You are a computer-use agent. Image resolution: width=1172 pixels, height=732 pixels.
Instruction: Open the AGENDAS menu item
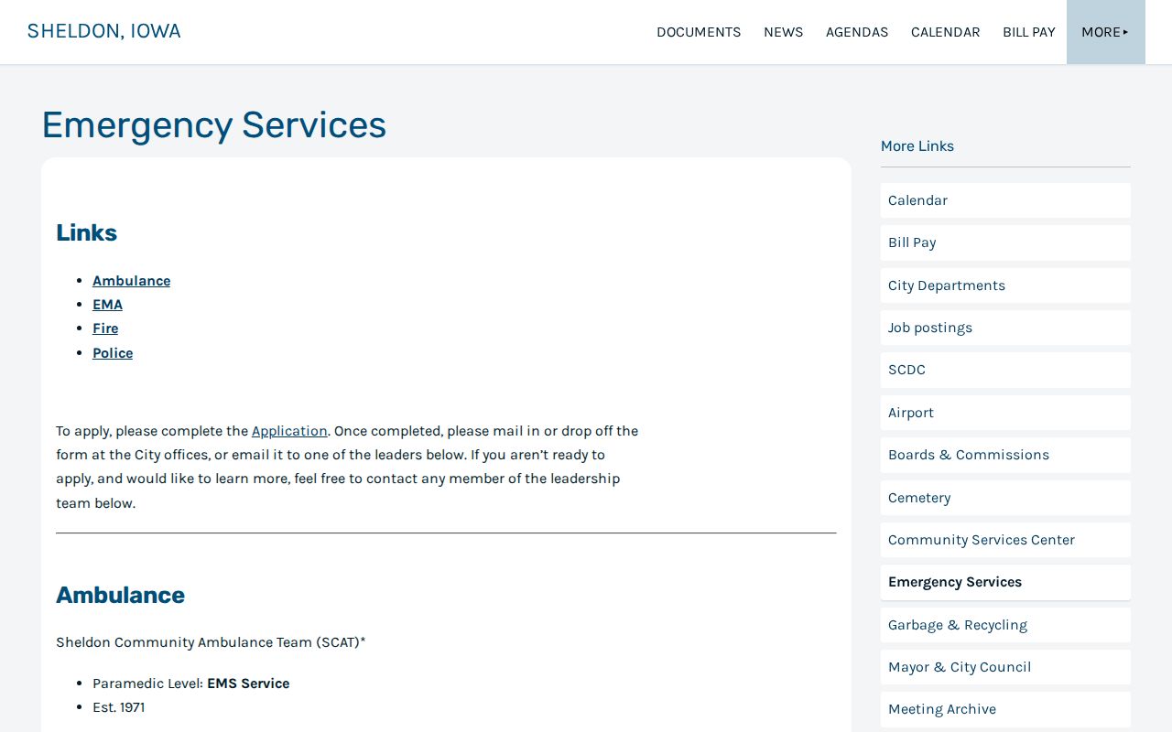pyautogui.click(x=857, y=32)
